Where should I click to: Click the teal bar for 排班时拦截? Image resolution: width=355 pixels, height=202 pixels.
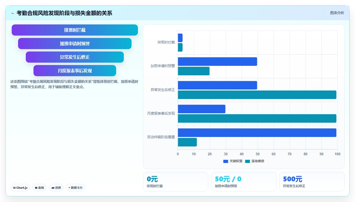click(180, 48)
